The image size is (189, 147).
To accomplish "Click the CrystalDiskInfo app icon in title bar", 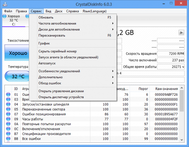I will [x=5, y=4].
